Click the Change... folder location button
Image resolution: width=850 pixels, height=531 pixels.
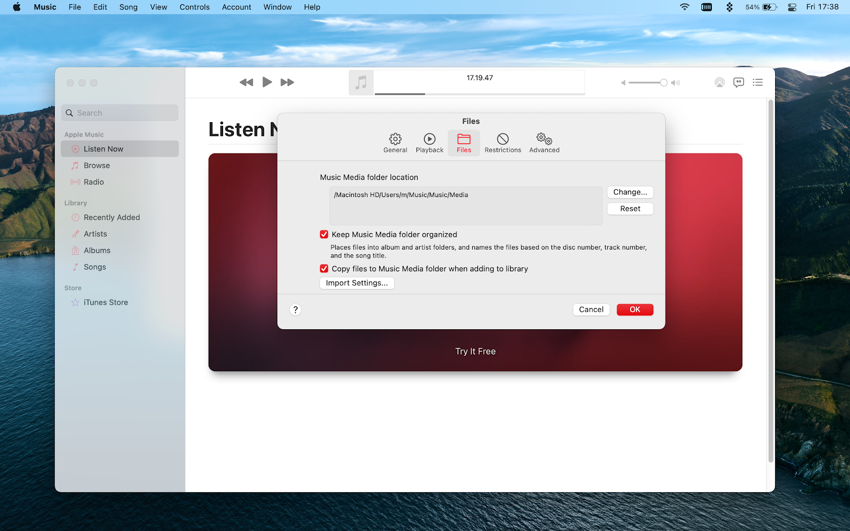click(630, 192)
